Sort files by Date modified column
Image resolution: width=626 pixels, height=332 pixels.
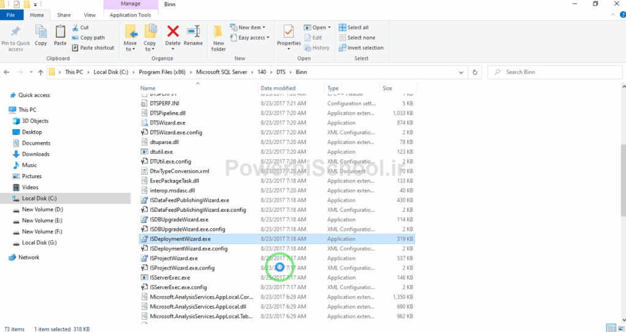click(278, 88)
